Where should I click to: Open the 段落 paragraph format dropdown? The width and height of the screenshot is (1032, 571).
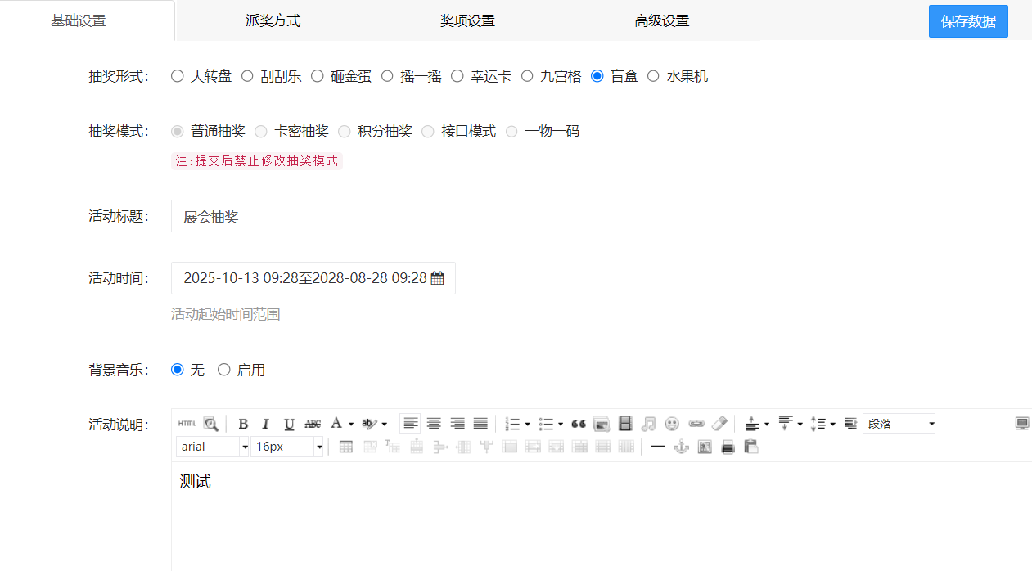pyautogui.click(x=931, y=424)
